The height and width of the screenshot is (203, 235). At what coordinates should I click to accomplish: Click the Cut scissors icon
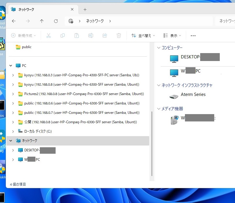pyautogui.click(x=49, y=35)
